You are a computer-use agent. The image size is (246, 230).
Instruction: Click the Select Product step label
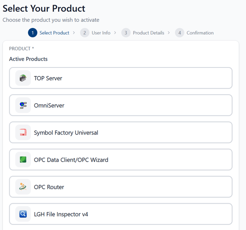pos(54,33)
